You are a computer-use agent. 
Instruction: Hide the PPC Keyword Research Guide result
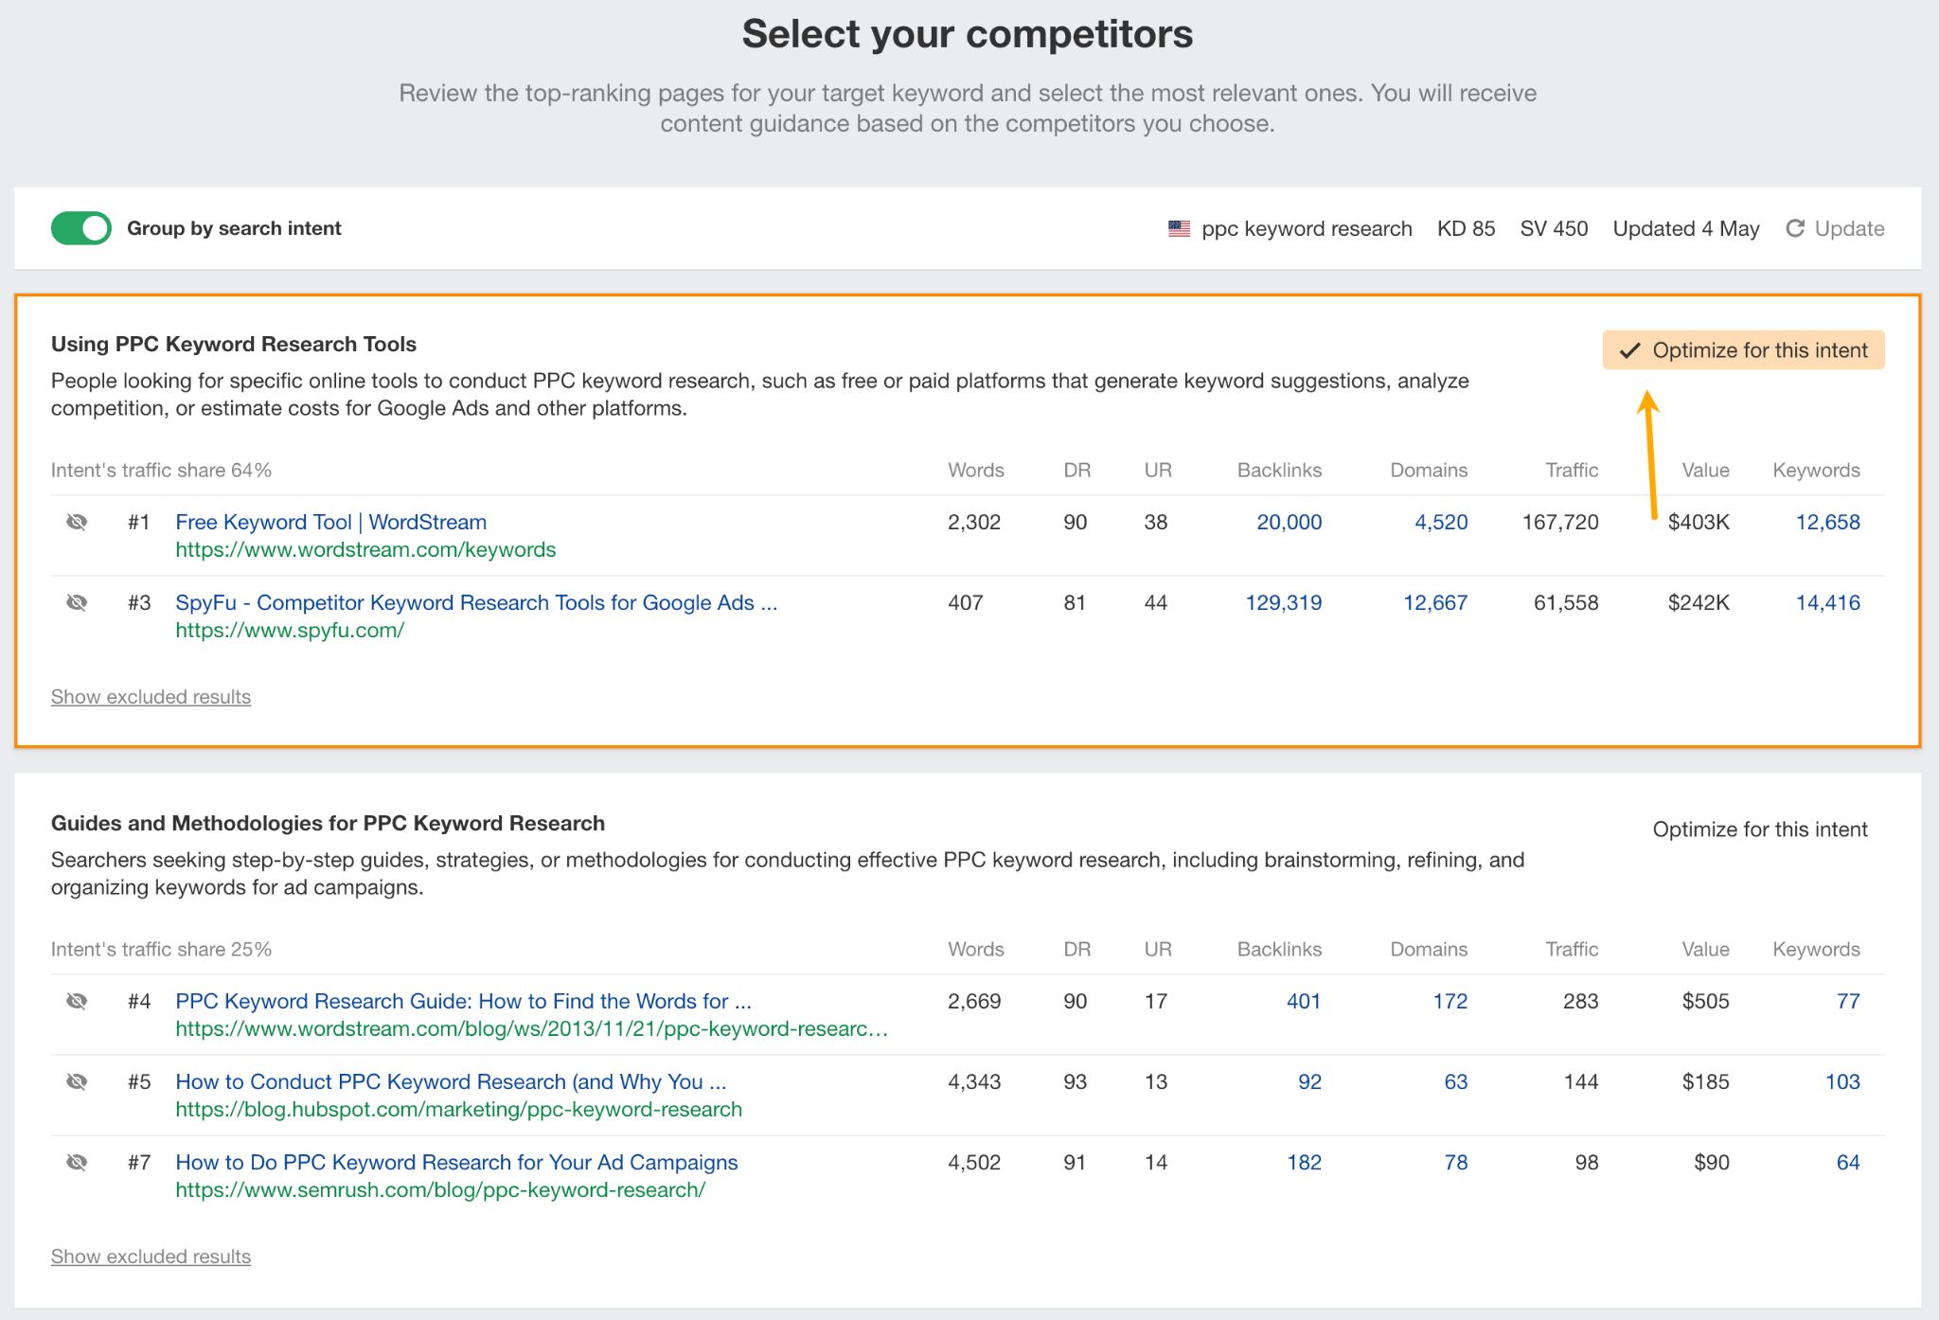[77, 1001]
